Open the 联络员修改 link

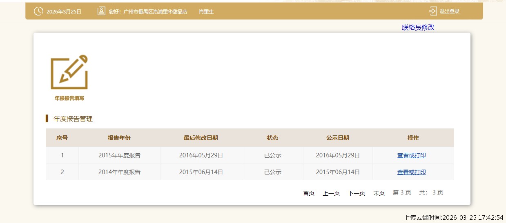[418, 27]
